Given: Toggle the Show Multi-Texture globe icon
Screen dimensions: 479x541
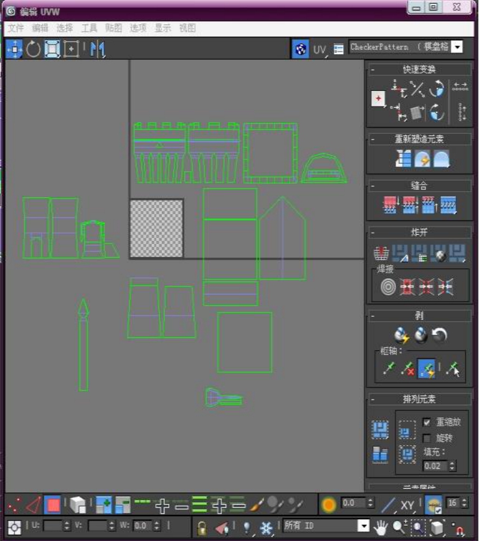Looking at the screenshot, I should (301, 49).
